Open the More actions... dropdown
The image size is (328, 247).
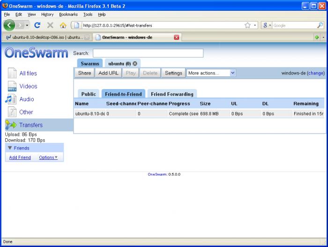tap(211, 73)
